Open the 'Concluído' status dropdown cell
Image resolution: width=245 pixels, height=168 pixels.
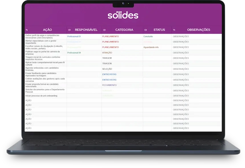click(x=157, y=36)
